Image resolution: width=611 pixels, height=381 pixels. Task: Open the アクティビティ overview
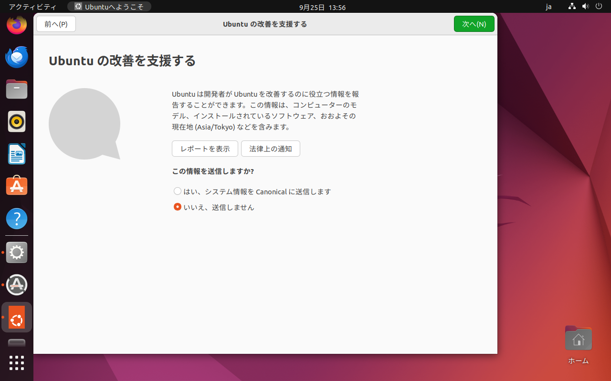[32, 7]
